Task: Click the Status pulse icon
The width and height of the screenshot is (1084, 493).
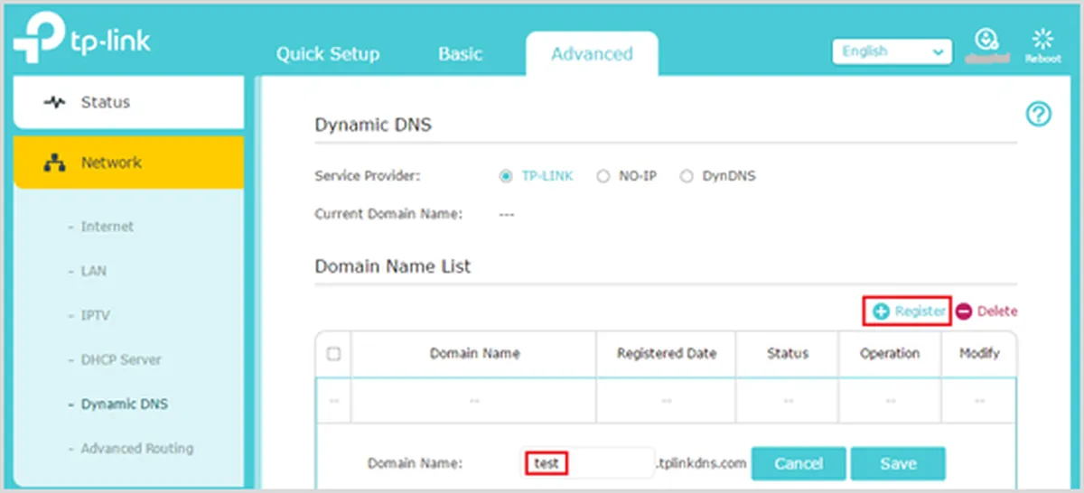Action: 54,103
